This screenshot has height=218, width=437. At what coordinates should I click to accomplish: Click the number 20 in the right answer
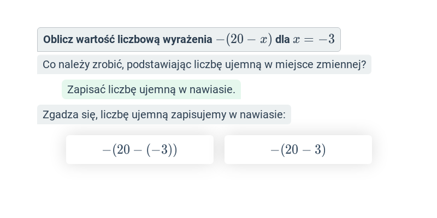(292, 150)
